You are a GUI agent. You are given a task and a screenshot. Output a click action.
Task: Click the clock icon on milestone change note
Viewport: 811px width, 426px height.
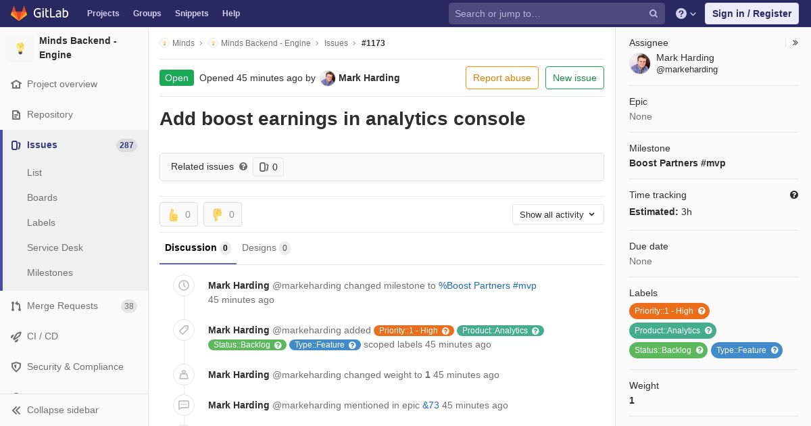click(x=184, y=286)
